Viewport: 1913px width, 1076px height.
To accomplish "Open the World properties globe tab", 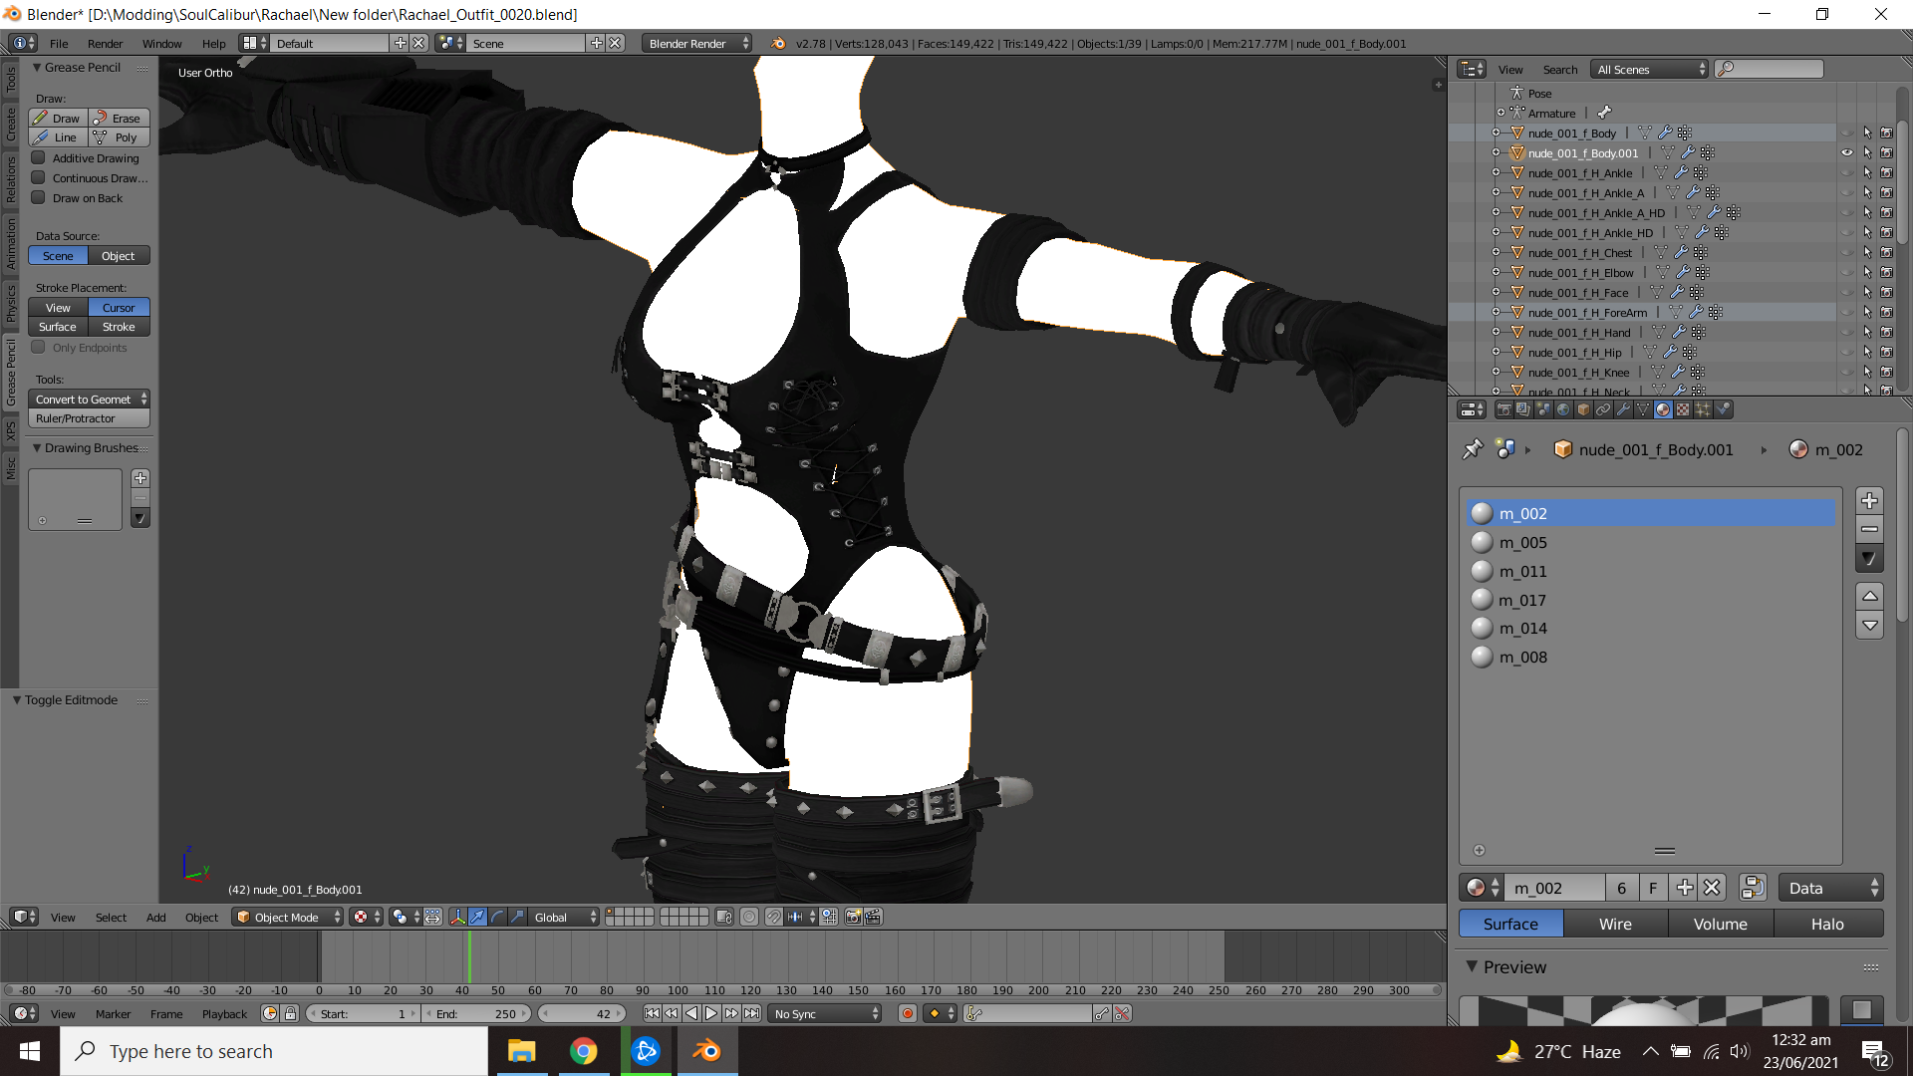I will click(1563, 409).
